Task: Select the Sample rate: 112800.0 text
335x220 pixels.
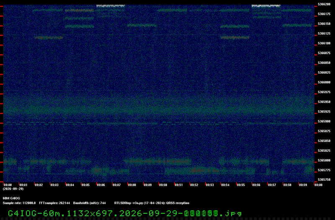Action: (19, 203)
